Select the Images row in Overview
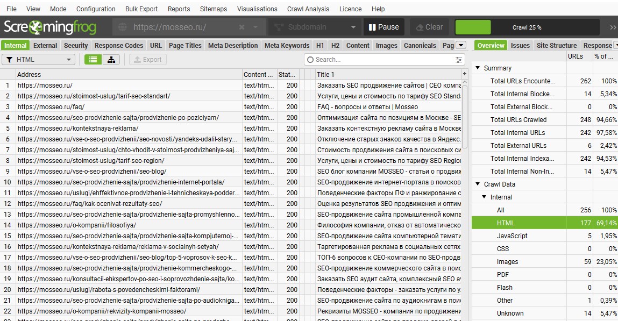Screen dimensions: 618x321 (x=545, y=262)
